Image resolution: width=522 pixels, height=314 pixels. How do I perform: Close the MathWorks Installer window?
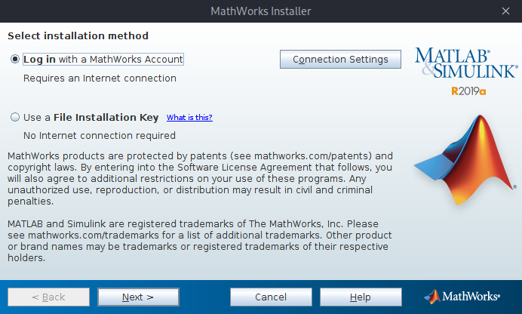pyautogui.click(x=505, y=11)
